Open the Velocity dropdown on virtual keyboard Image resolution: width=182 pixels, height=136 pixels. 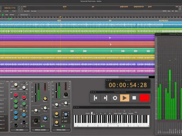pyautogui.click(x=124, y=111)
